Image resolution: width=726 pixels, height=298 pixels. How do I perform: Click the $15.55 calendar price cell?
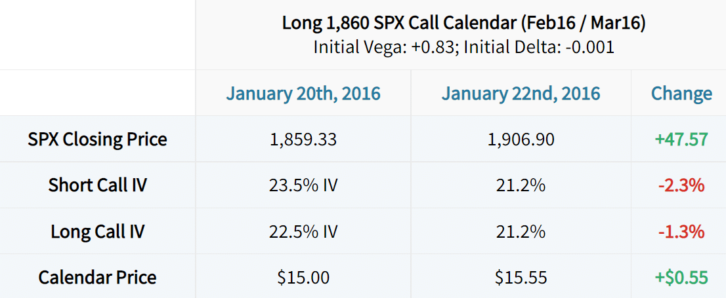coord(521,278)
